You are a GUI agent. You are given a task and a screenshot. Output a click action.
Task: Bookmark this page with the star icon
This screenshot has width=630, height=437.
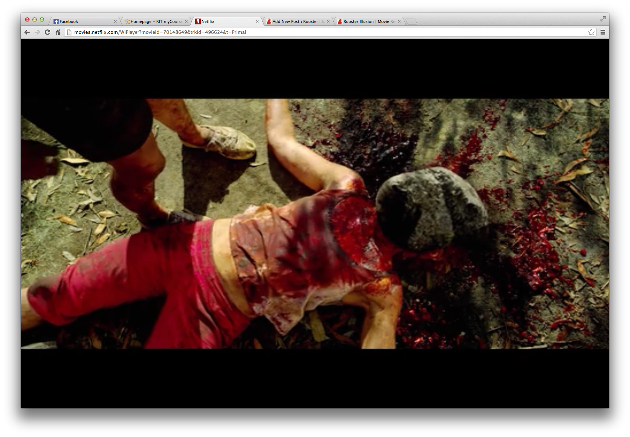coord(591,32)
